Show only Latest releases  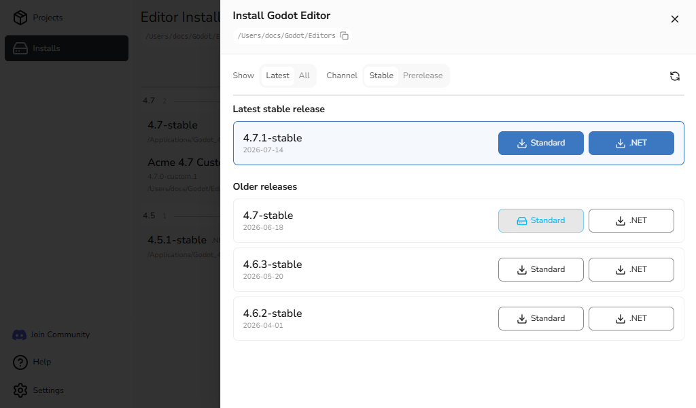coord(277,75)
